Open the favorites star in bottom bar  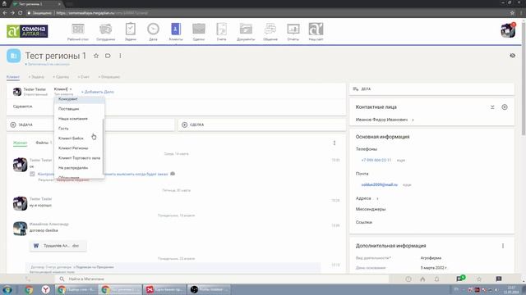tap(479, 279)
